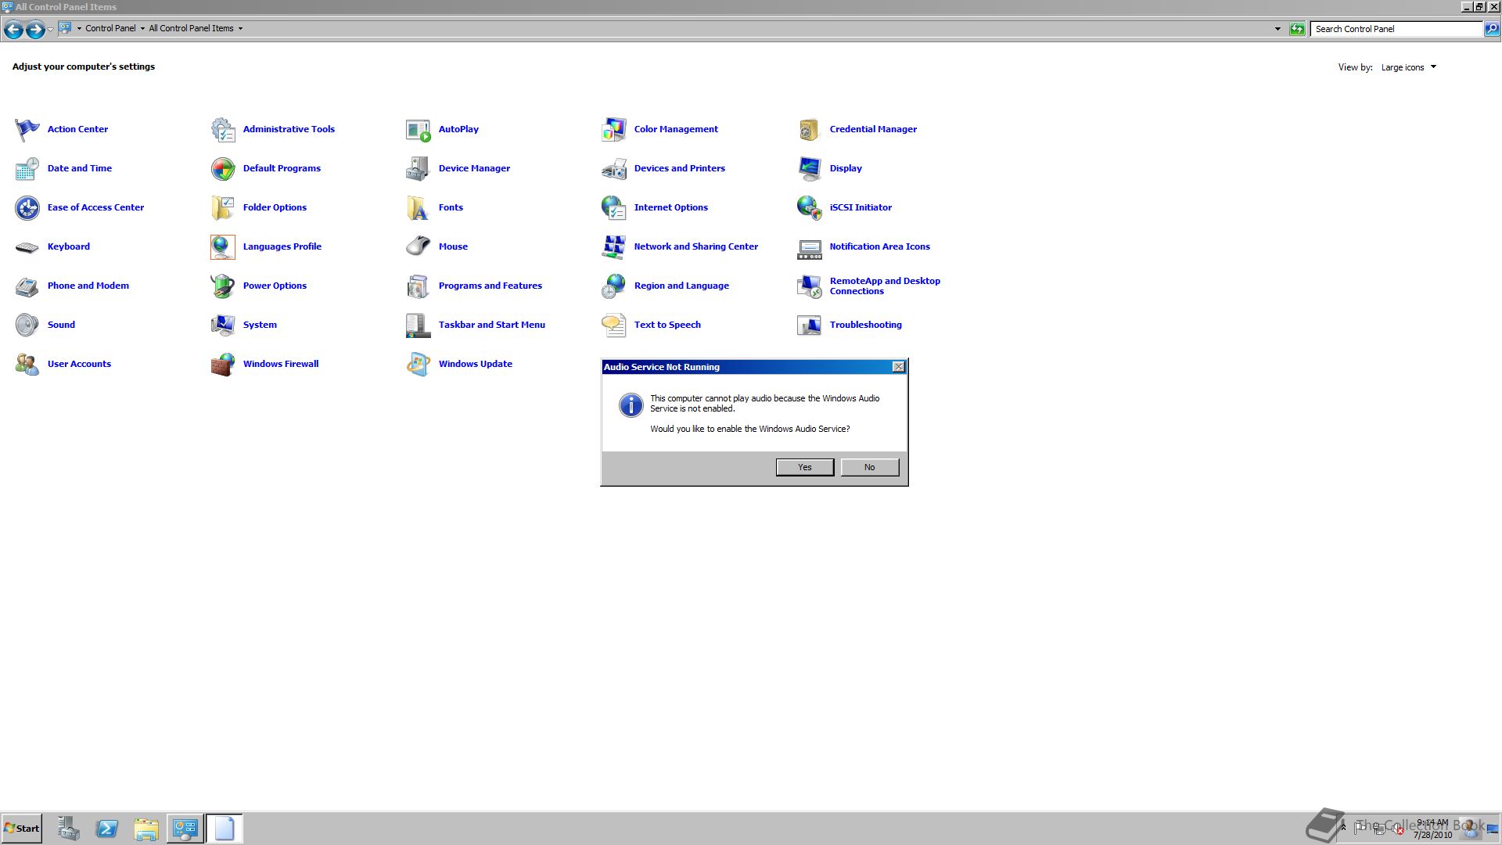Open the Start menu button
The width and height of the screenshot is (1502, 845).
pyautogui.click(x=22, y=829)
